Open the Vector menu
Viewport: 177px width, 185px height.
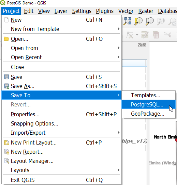126,11
